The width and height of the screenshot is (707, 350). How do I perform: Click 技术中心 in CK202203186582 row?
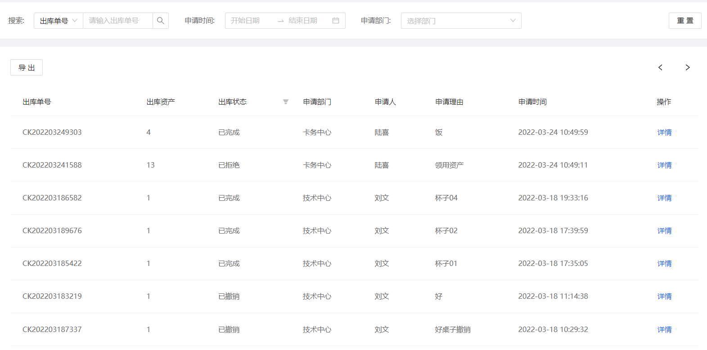click(317, 198)
